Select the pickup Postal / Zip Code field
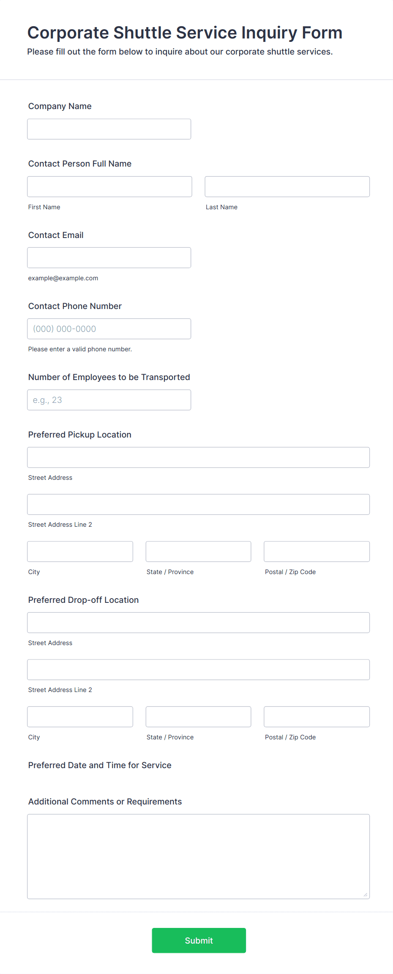 (x=317, y=551)
